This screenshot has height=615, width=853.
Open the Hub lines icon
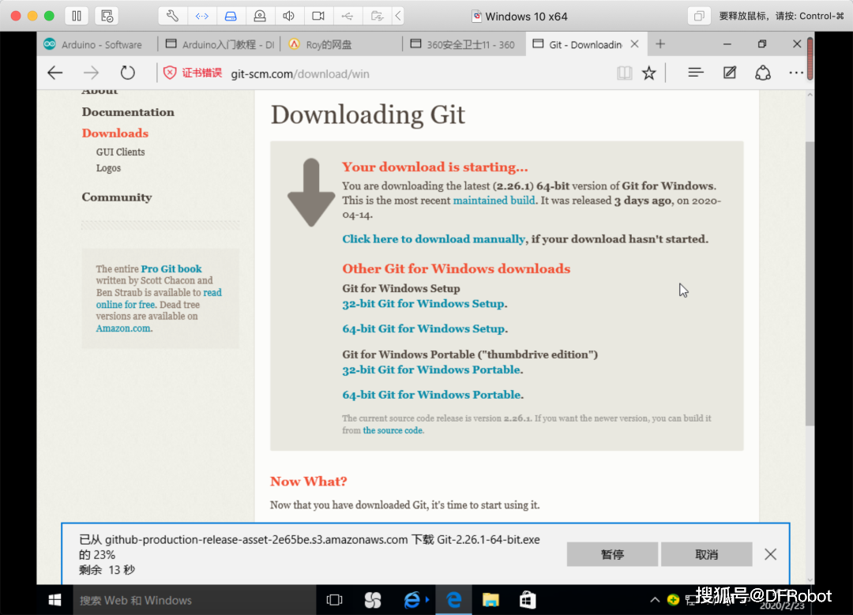click(696, 73)
